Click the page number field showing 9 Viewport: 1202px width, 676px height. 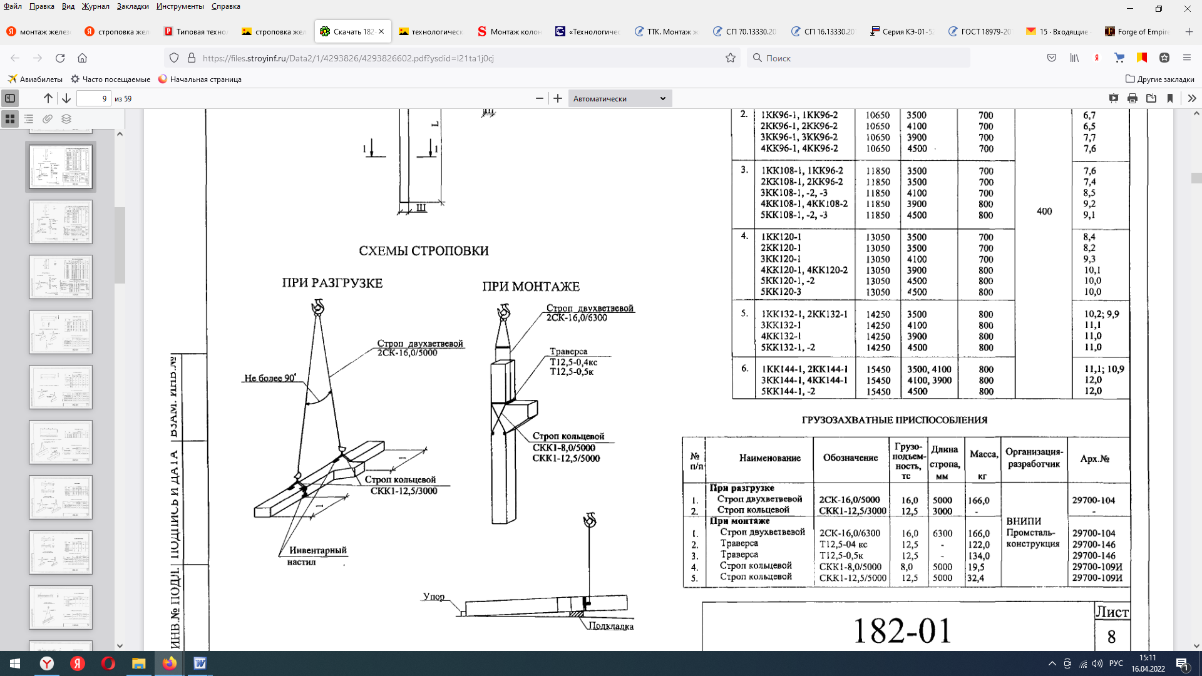[x=94, y=98]
